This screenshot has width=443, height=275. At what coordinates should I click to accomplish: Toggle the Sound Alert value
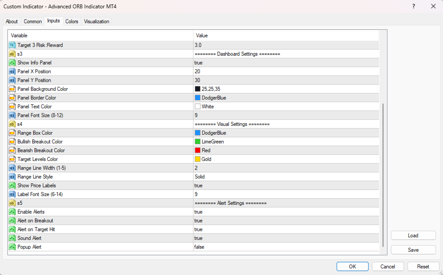tap(198, 238)
